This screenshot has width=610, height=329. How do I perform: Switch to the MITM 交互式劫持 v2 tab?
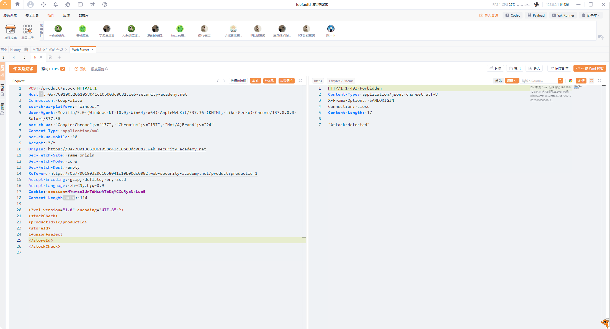tap(48, 50)
